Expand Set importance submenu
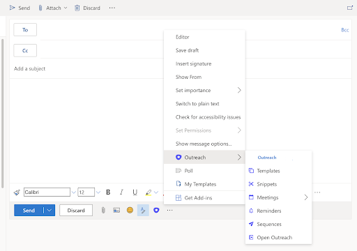 [204, 90]
